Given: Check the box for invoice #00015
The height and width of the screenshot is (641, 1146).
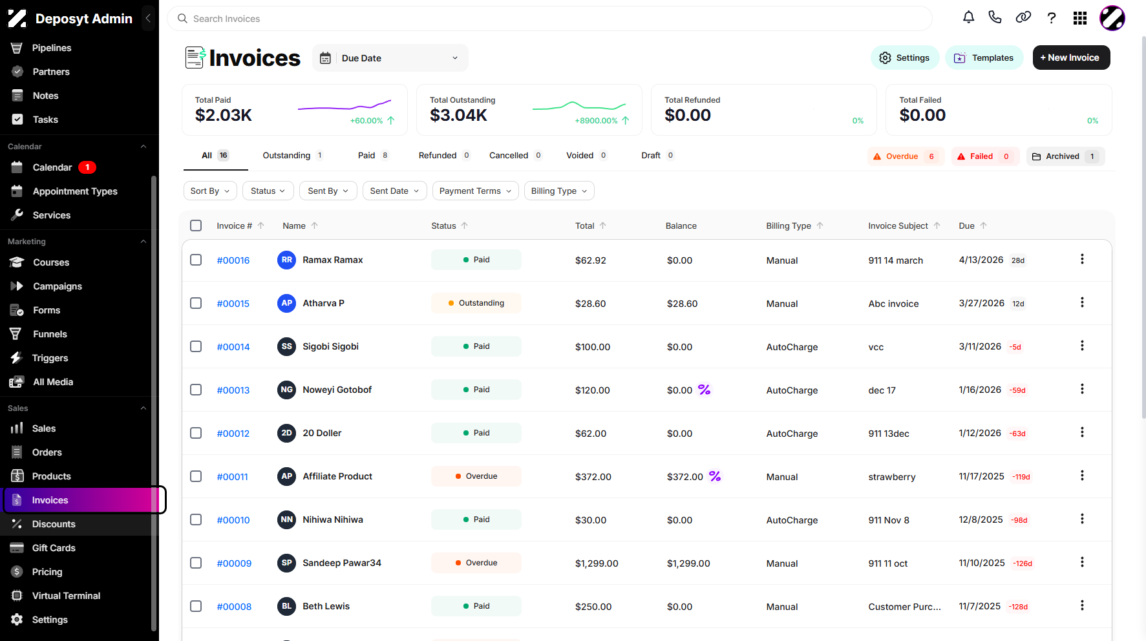Looking at the screenshot, I should (x=196, y=303).
